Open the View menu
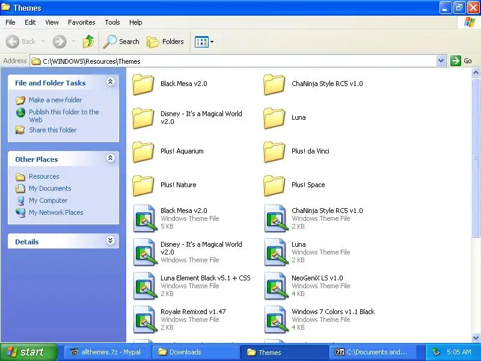 52,22
